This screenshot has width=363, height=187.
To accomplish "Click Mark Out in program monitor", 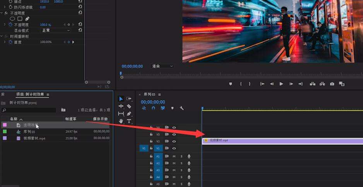I will pyautogui.click(x=250, y=84).
